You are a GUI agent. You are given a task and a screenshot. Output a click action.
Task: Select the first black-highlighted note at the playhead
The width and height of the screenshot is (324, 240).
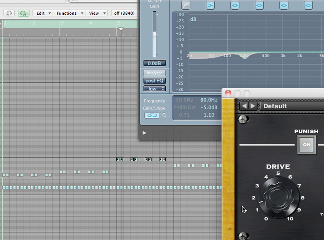tap(118, 159)
